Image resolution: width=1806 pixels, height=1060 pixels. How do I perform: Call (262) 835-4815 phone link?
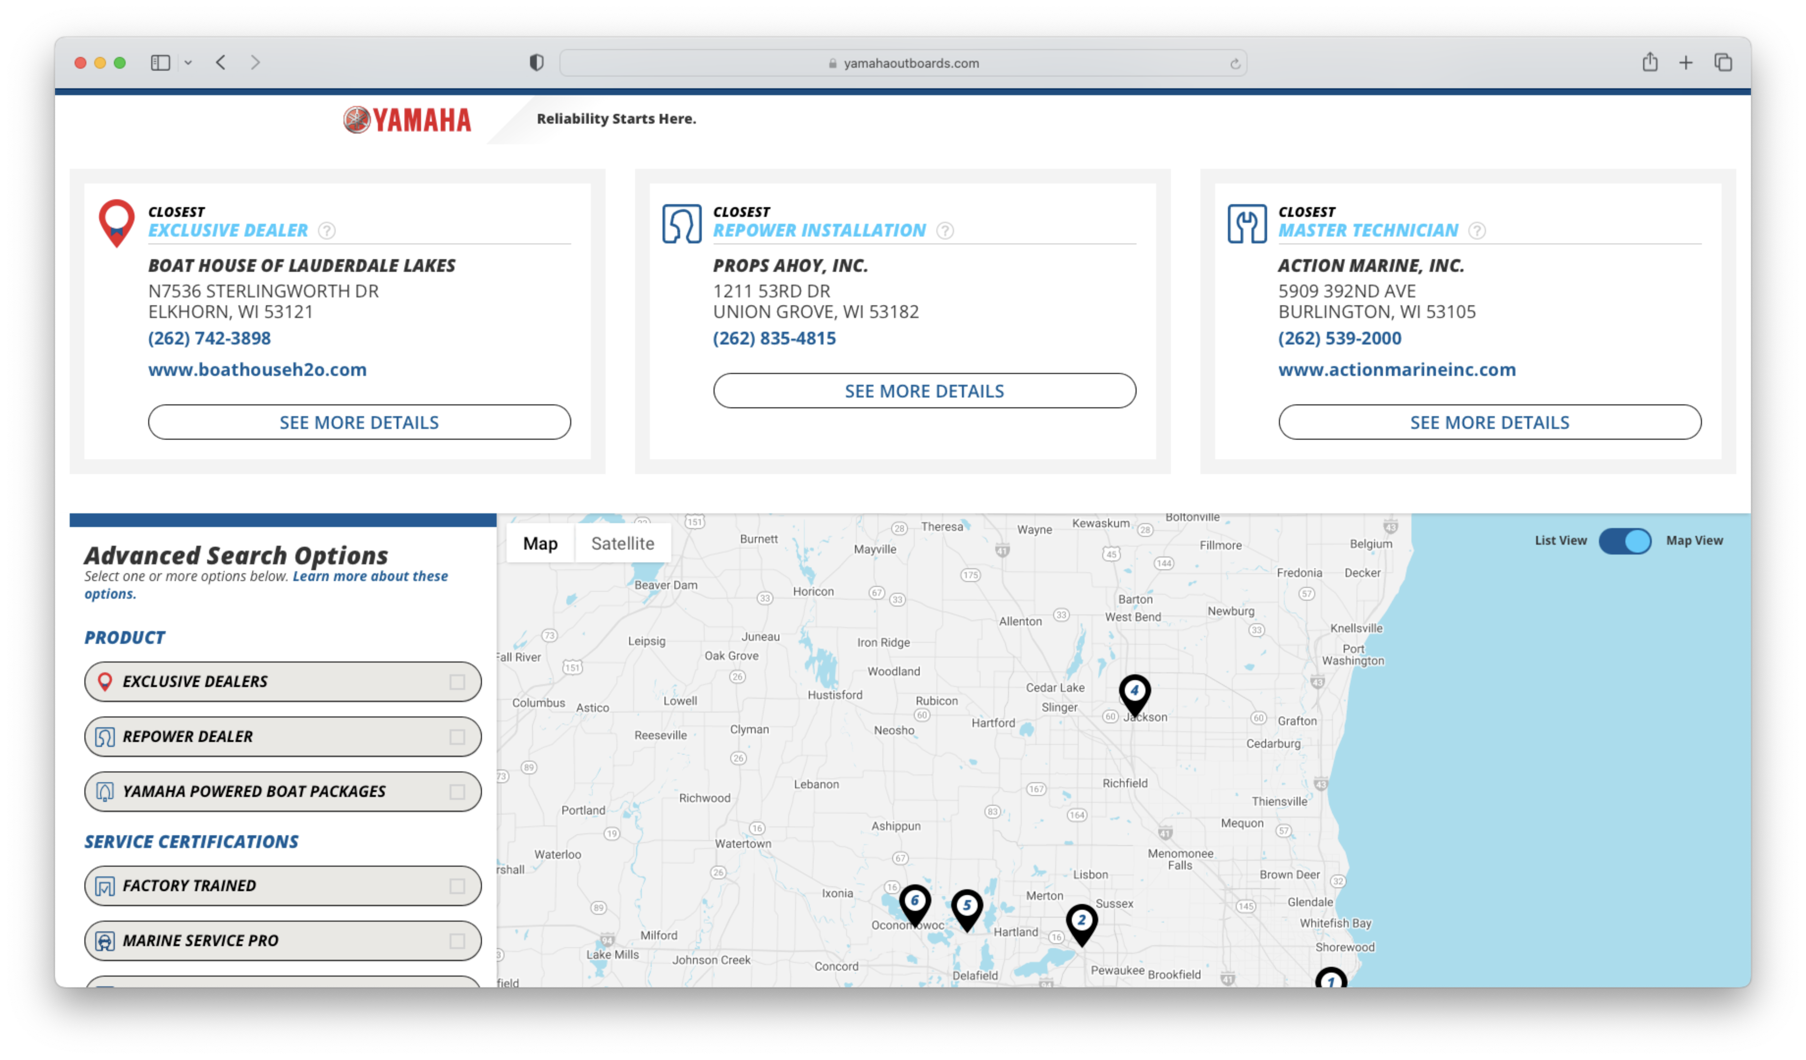pos(774,338)
